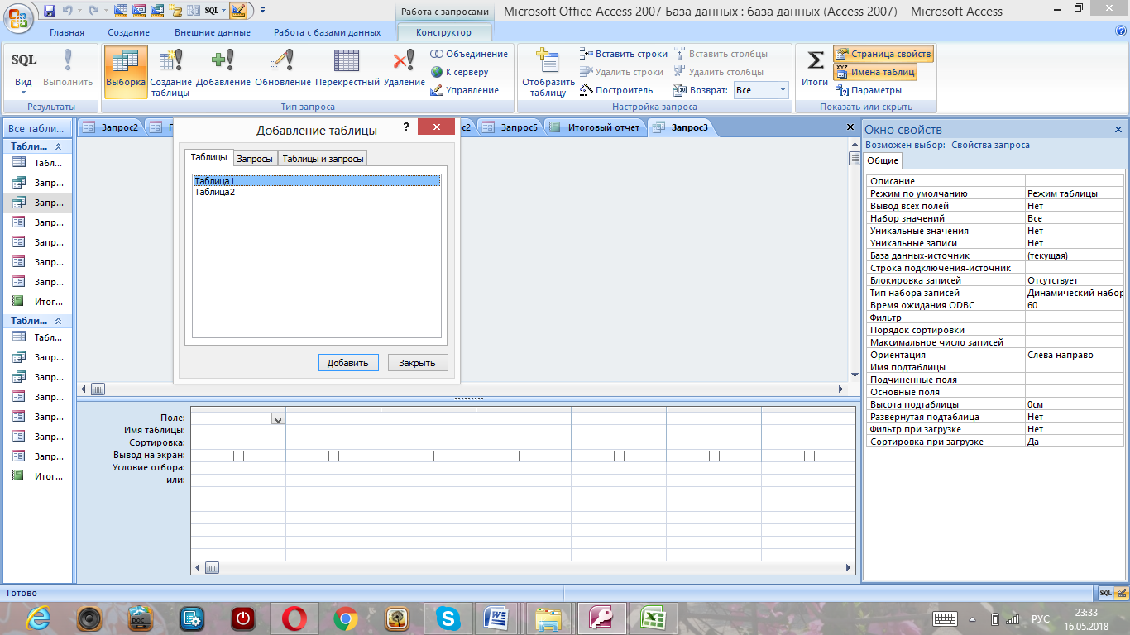Open quick access toolbar customize arrow
This screenshot has height=635, width=1130.
(262, 11)
